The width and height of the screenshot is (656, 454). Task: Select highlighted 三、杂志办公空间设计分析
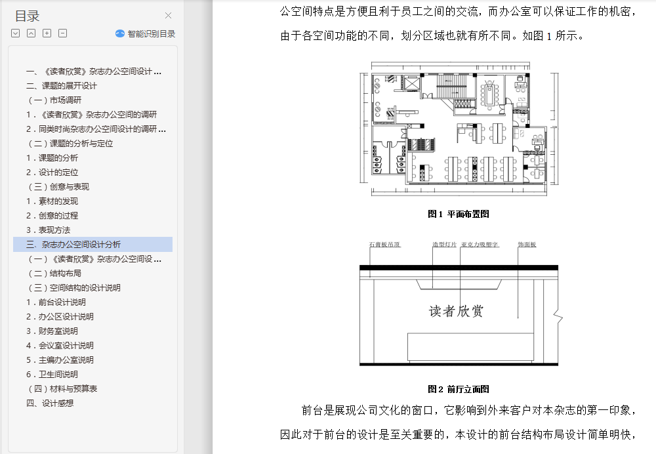click(93, 244)
